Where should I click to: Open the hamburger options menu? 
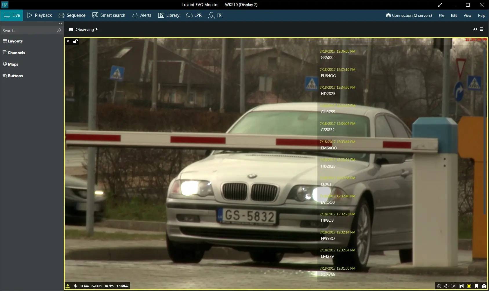(482, 29)
